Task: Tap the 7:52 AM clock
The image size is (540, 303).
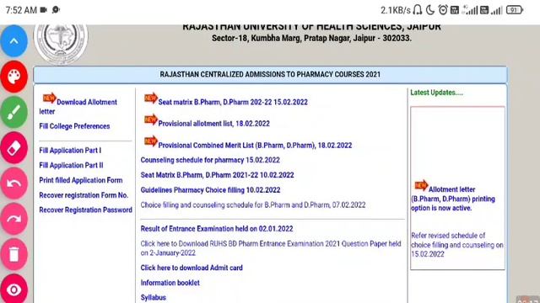Action: point(21,10)
